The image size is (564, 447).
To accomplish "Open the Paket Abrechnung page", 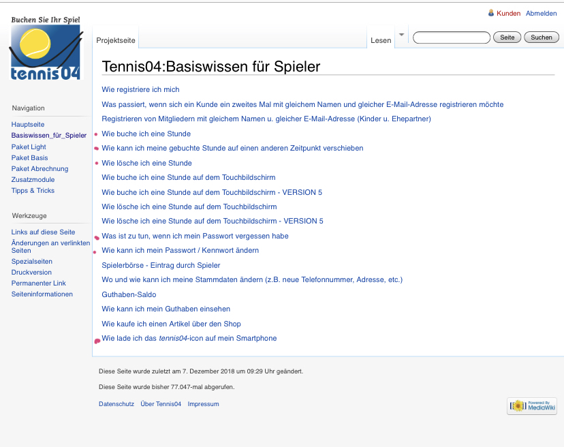I will pyautogui.click(x=40, y=168).
